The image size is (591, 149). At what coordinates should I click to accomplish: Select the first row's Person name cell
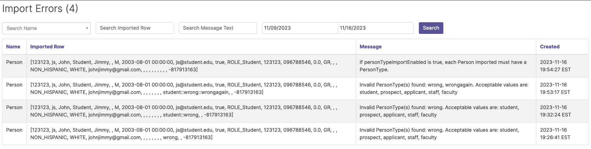(x=14, y=62)
